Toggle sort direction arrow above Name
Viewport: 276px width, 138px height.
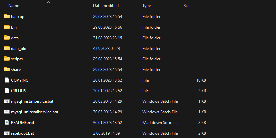coord(49,2)
